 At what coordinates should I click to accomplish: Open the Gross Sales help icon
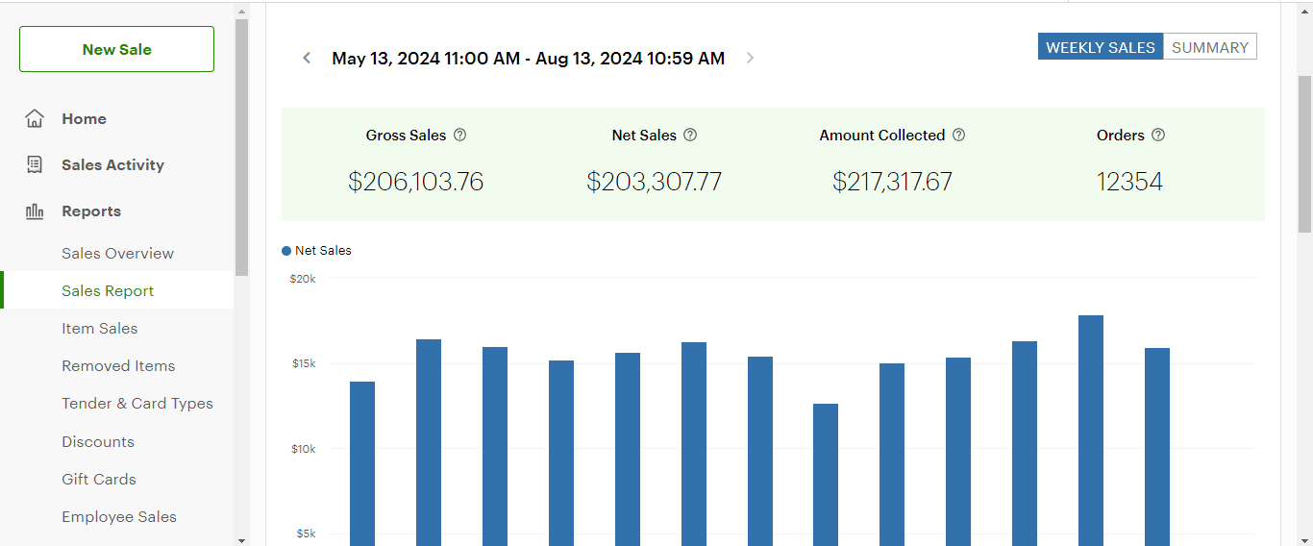point(459,136)
